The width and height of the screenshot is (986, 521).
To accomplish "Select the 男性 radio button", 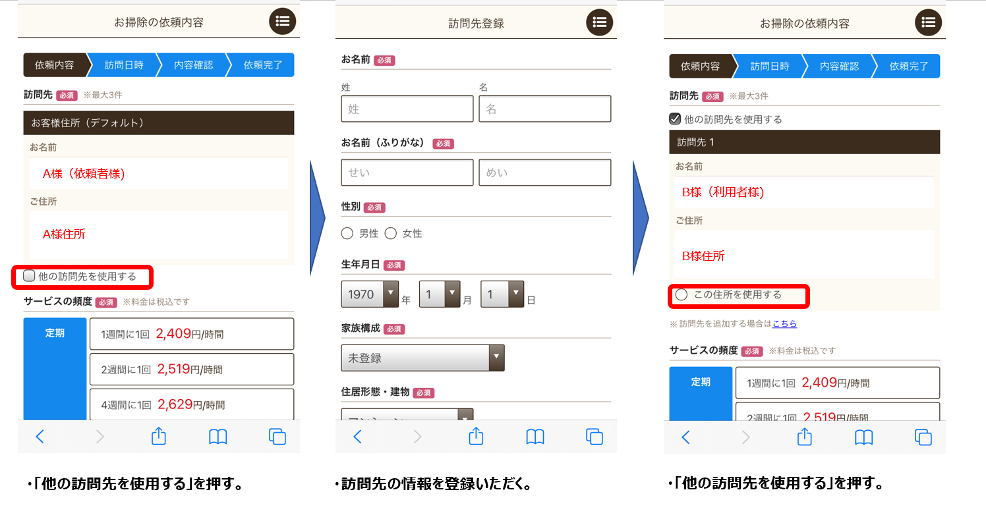I will (x=347, y=233).
